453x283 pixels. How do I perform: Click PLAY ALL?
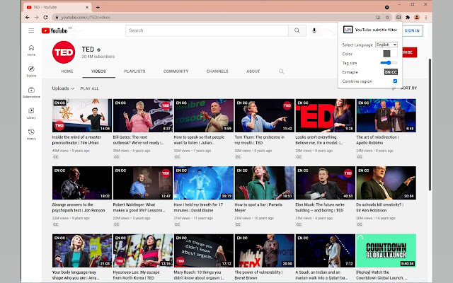click(x=90, y=88)
